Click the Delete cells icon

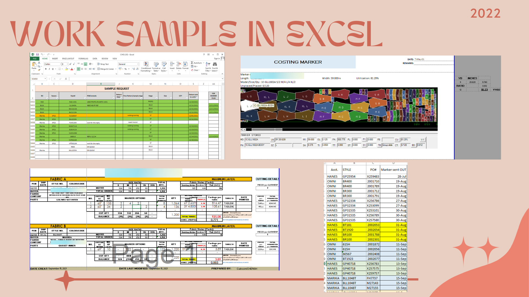179,64
